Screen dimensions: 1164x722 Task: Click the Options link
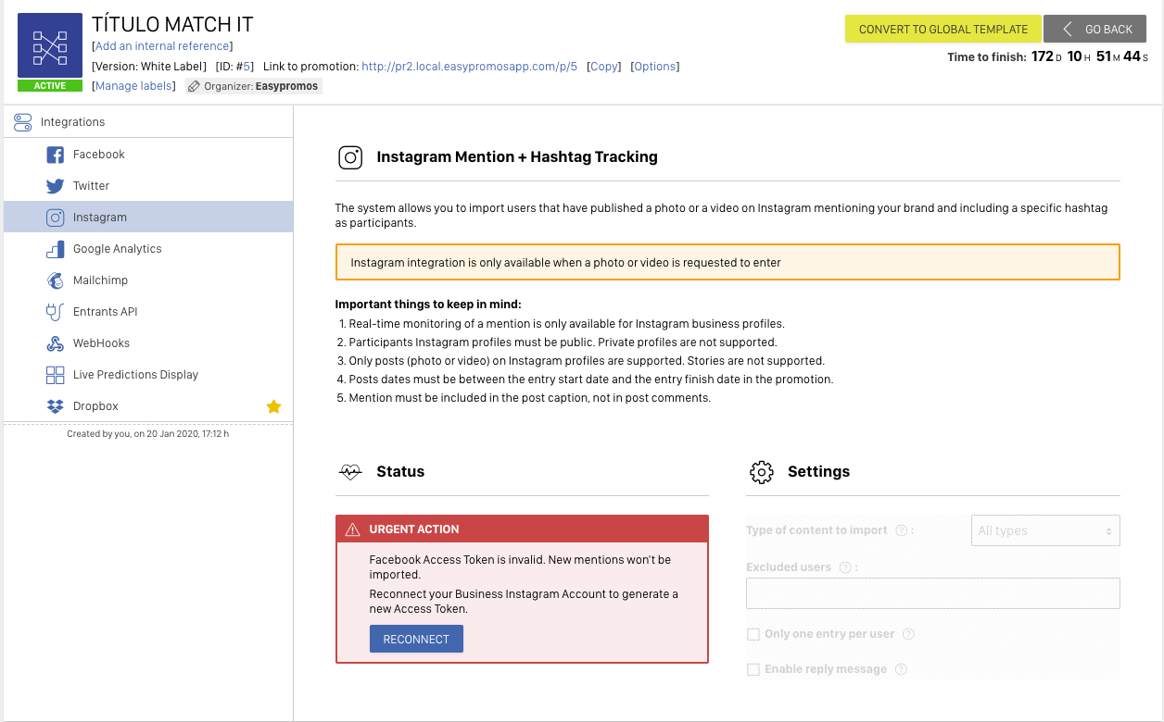[654, 67]
